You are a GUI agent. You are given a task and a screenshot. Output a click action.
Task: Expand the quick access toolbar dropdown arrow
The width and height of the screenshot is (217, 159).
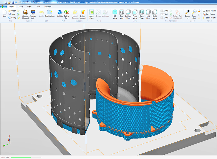pos(19,2)
